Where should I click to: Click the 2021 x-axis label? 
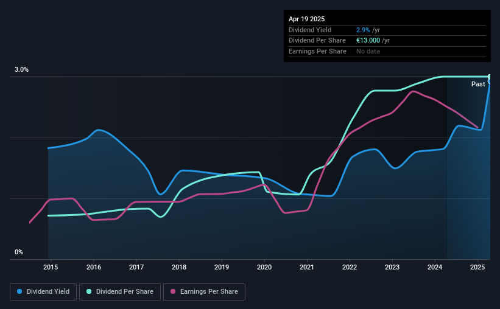point(307,267)
